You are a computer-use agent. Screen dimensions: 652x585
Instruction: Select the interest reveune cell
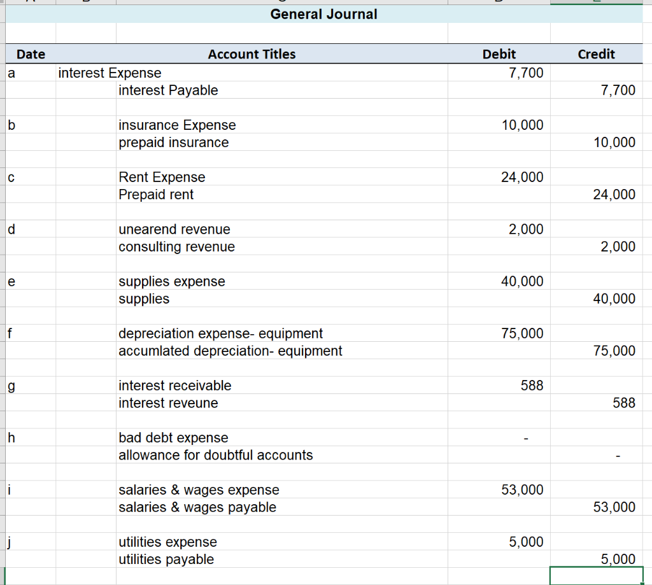282,403
